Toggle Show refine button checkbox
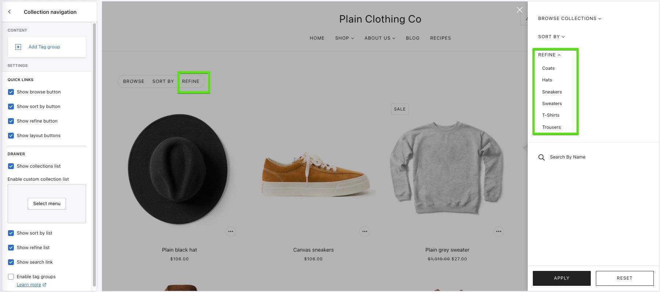Screen dimensions: 660x292 [x=11, y=121]
